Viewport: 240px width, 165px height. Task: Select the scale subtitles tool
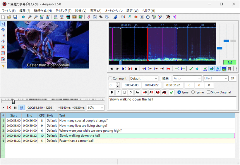pyautogui.click(x=3, y=47)
